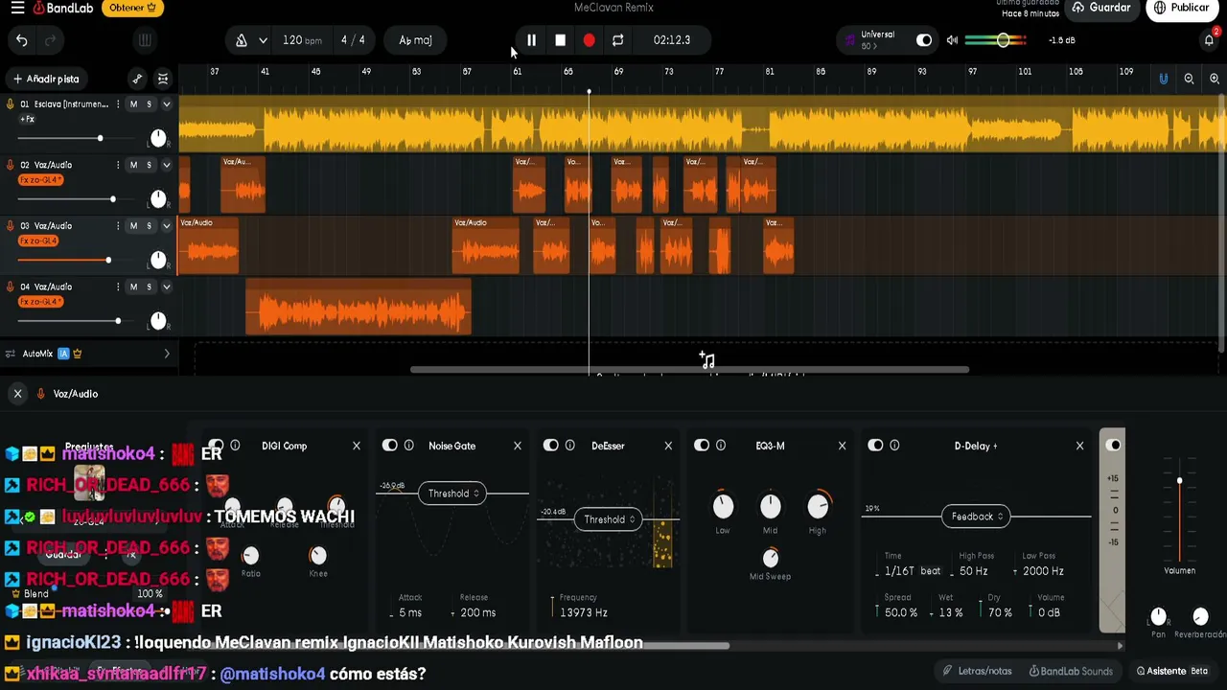This screenshot has width=1227, height=690.
Task: Open the D-Delay Feedback parameter selector
Action: point(976,517)
